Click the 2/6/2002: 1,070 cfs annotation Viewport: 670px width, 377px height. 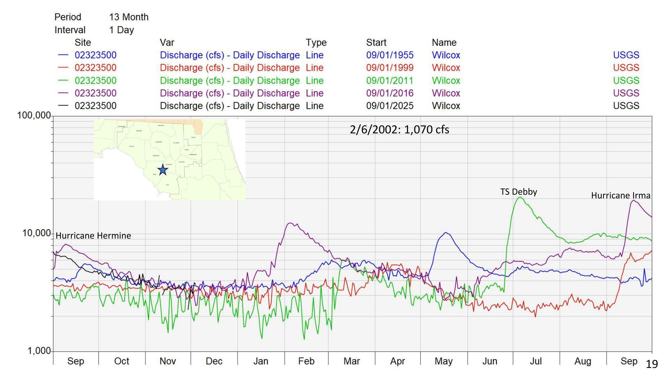tap(399, 130)
